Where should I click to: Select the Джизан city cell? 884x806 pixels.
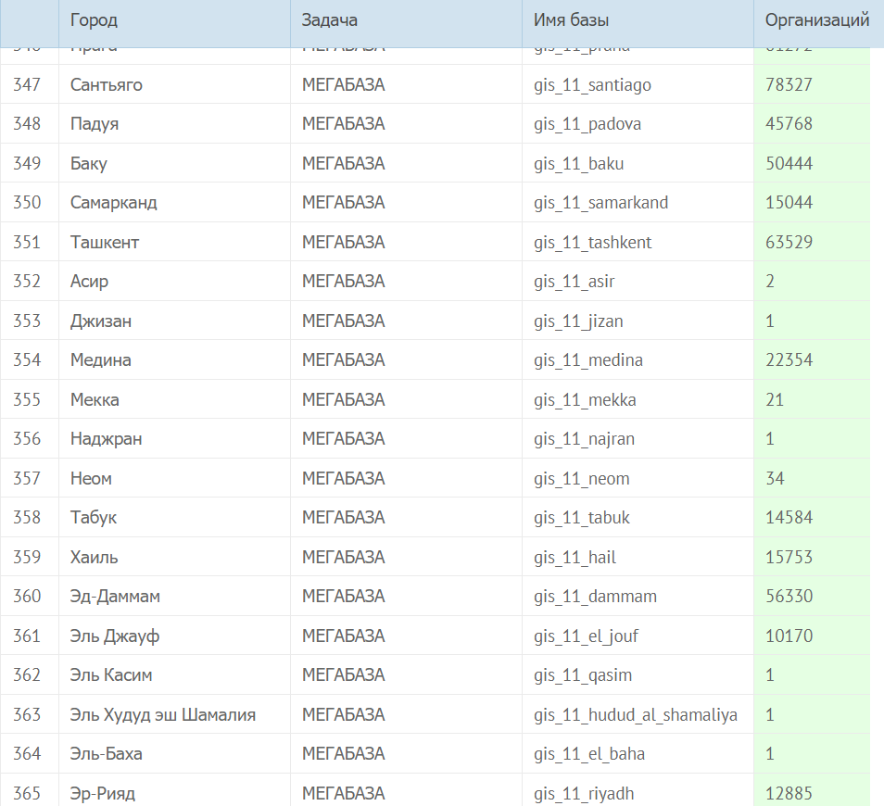coord(101,321)
